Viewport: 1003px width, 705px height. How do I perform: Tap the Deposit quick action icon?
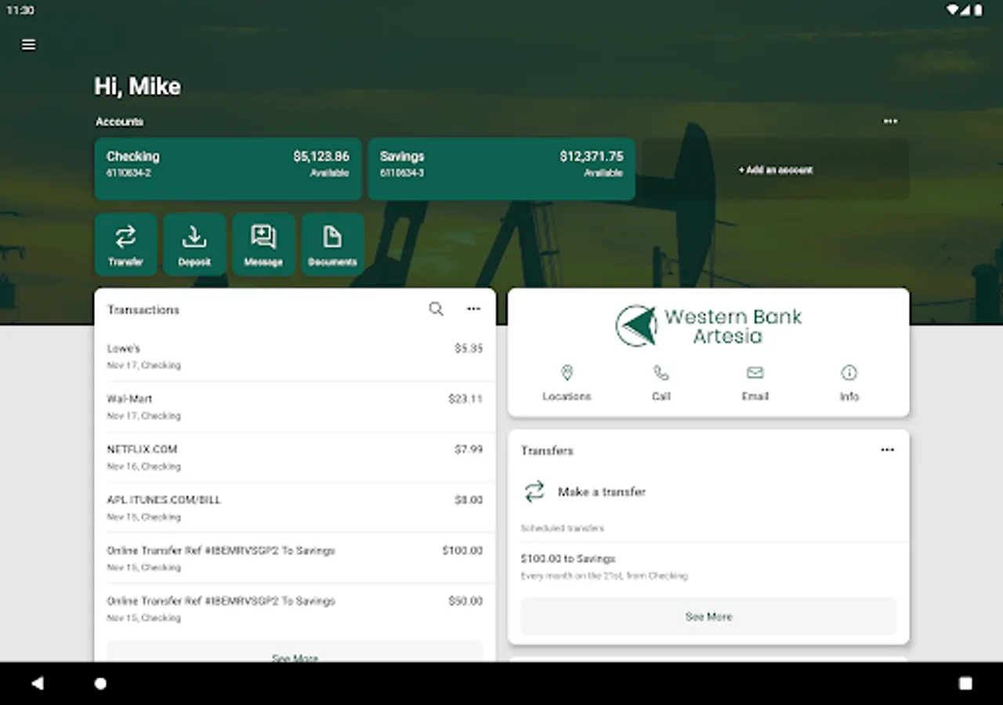(194, 244)
